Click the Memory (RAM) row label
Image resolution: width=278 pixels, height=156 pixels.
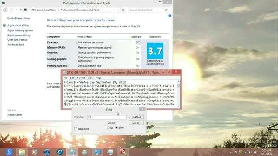pos(56,47)
